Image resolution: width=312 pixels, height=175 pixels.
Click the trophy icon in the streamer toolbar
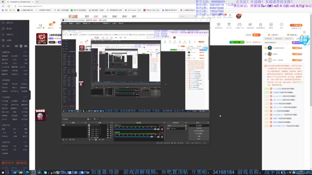pos(229,24)
